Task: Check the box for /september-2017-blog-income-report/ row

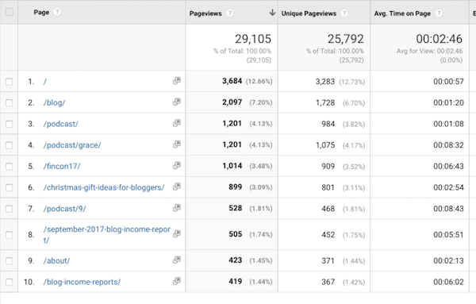Action: (x=9, y=235)
